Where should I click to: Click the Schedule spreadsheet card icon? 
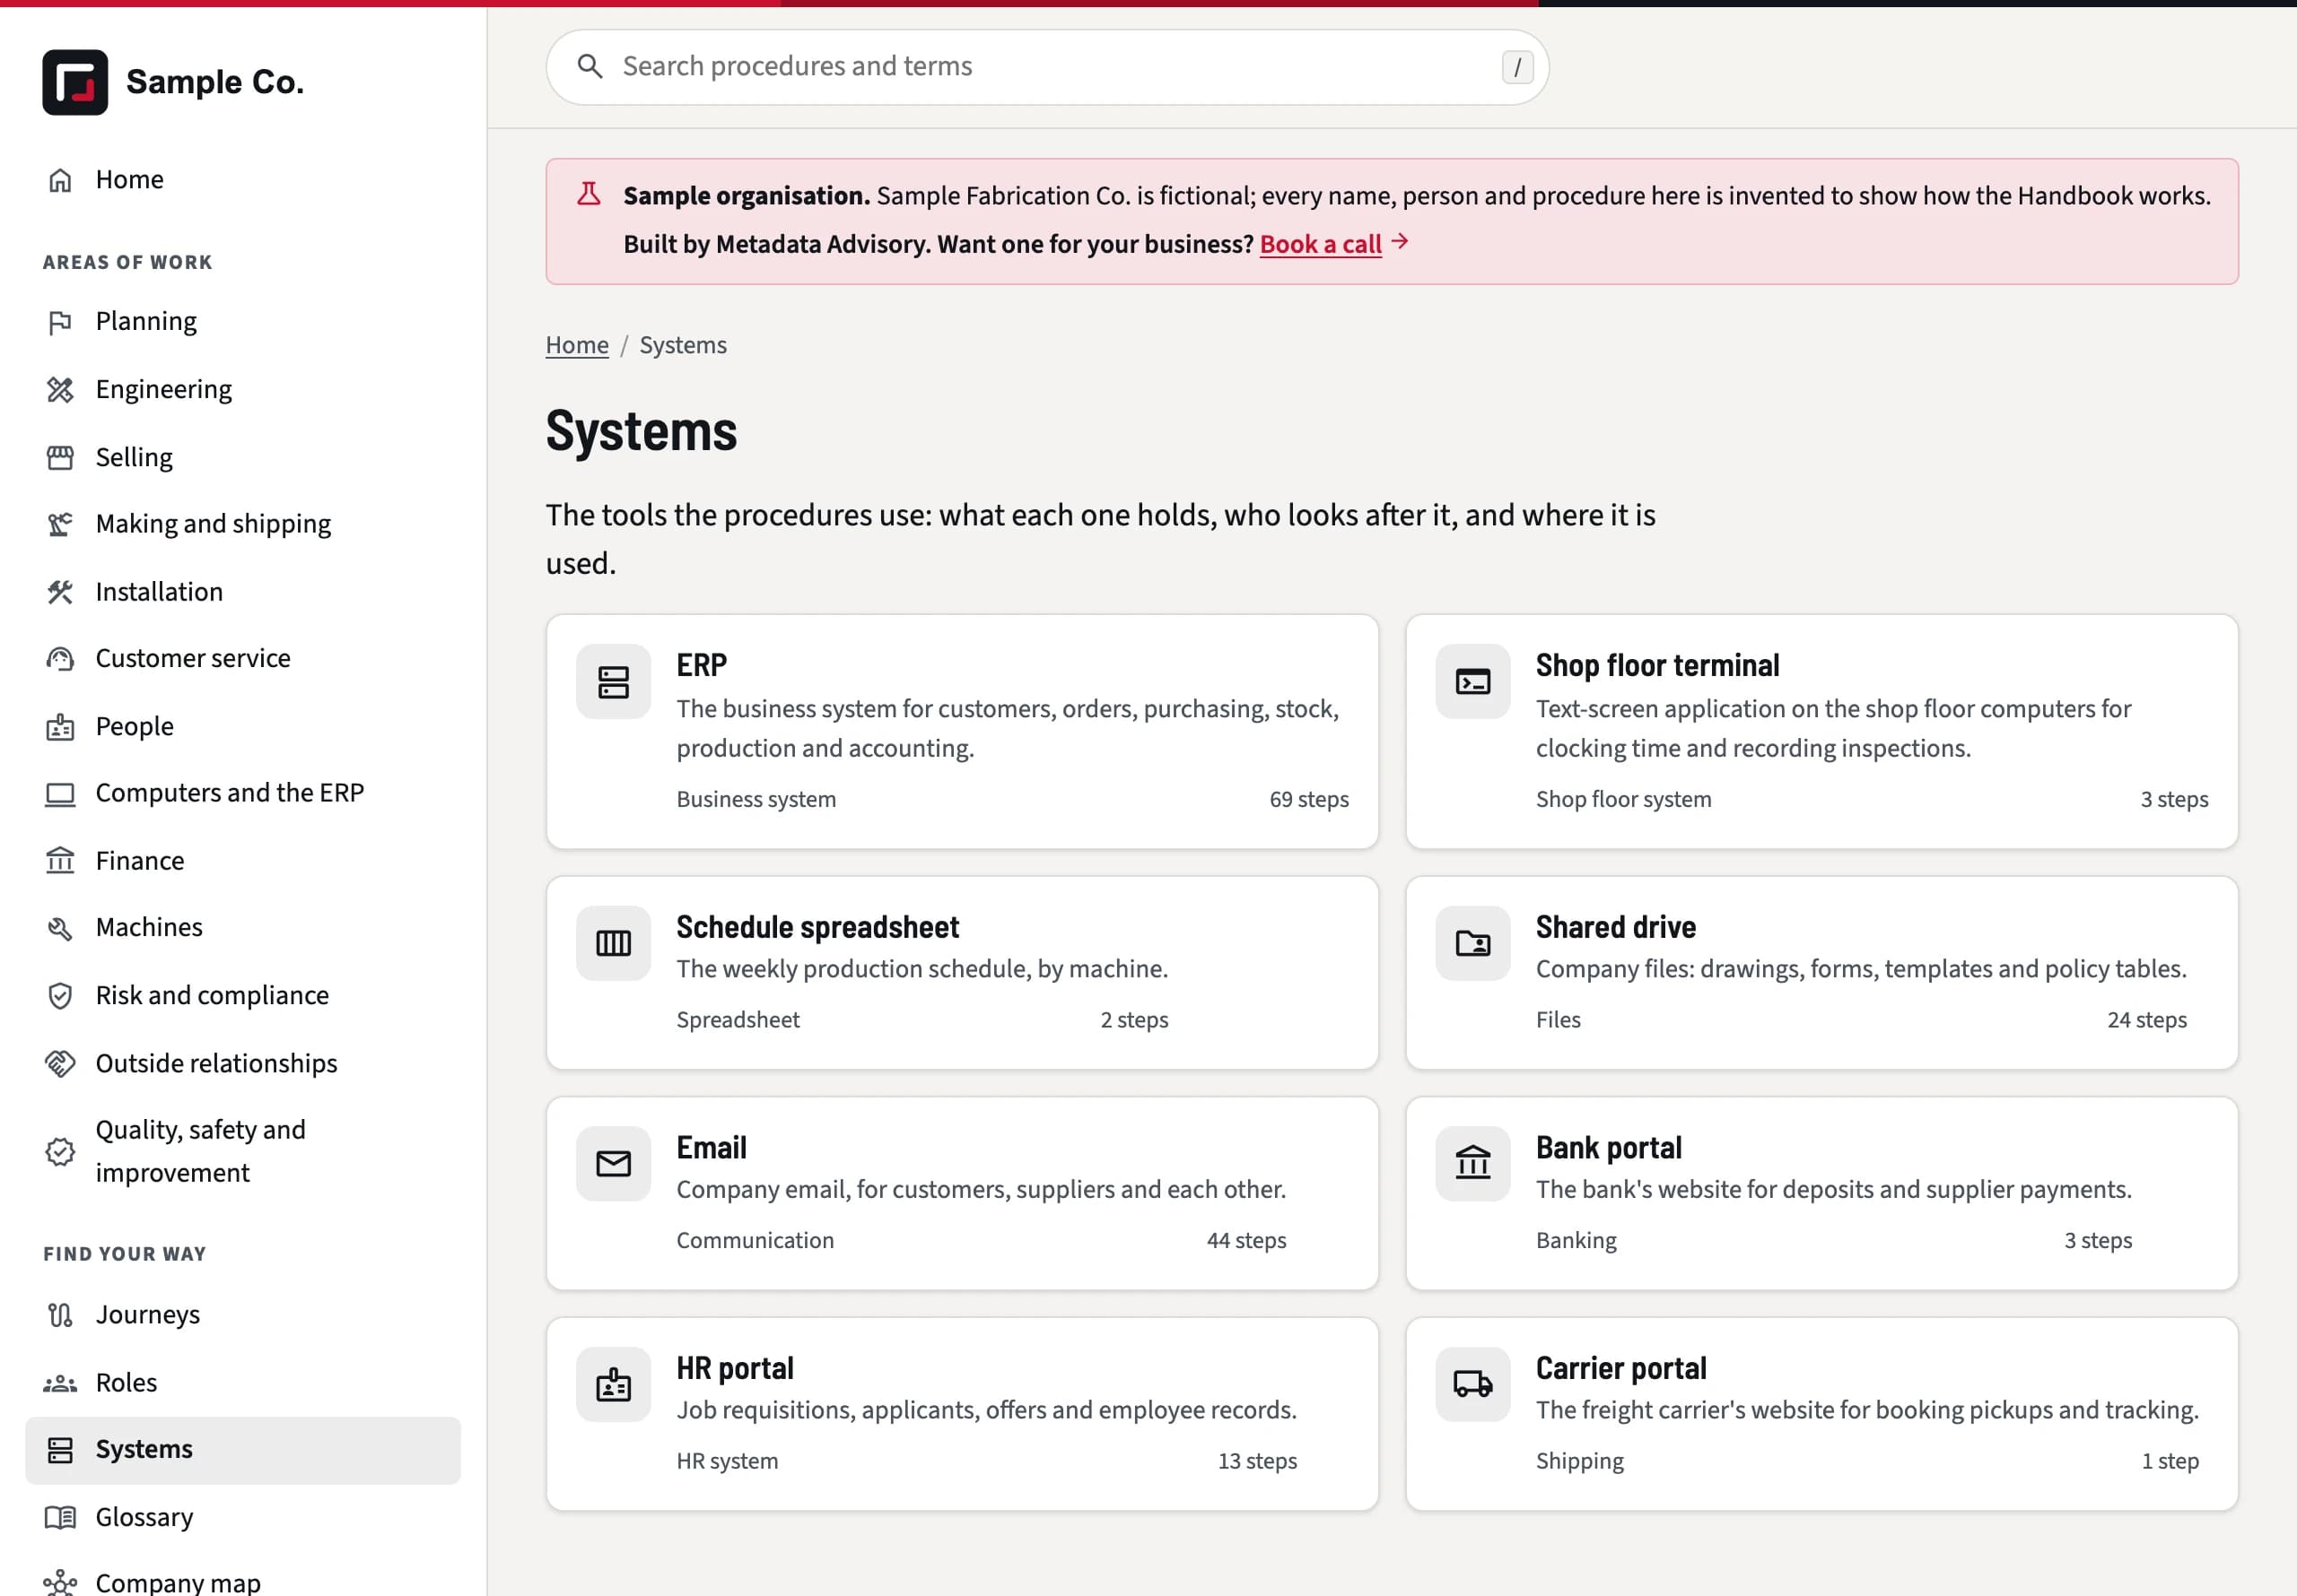point(613,943)
